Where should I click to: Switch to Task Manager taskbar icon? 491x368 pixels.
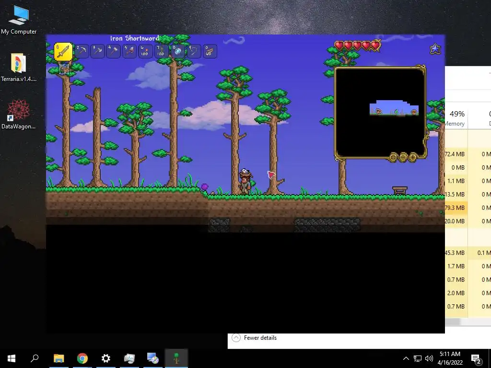point(129,358)
